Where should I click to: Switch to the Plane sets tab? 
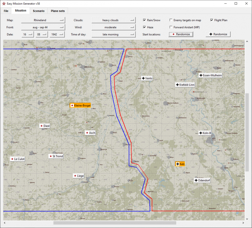(58, 11)
